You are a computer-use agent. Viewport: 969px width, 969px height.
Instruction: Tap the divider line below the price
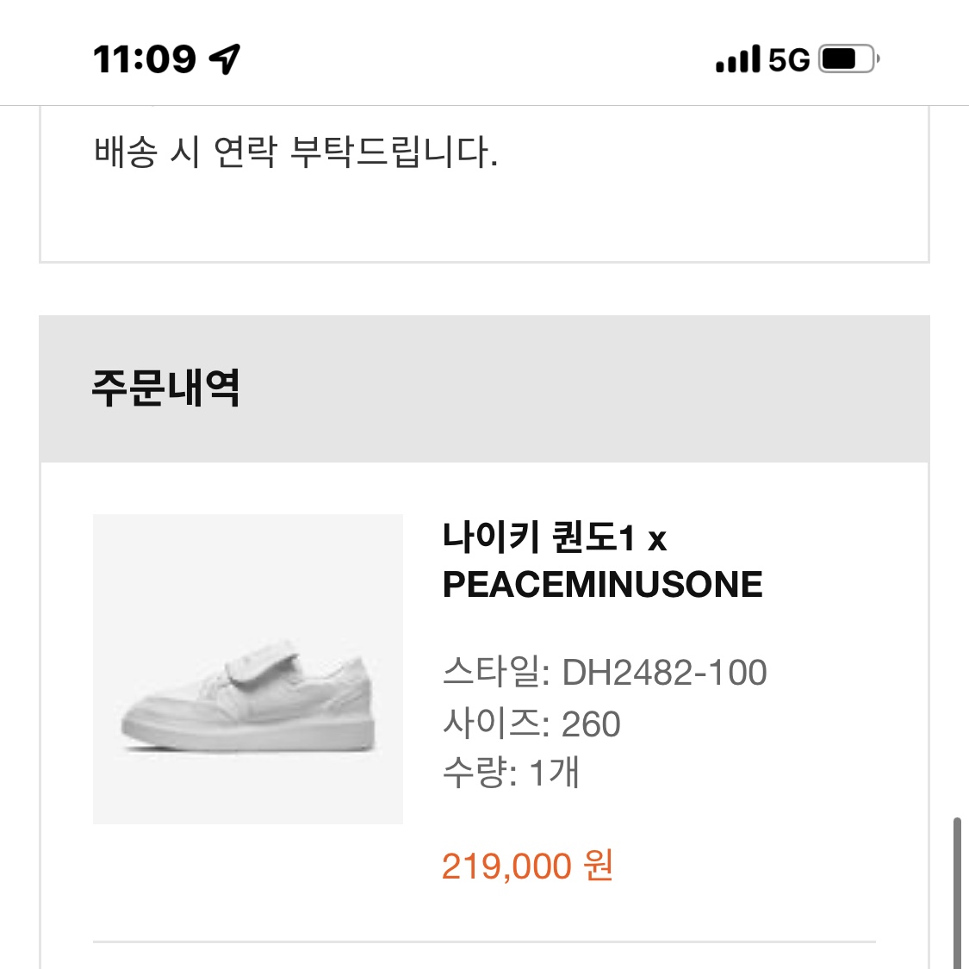click(x=484, y=941)
